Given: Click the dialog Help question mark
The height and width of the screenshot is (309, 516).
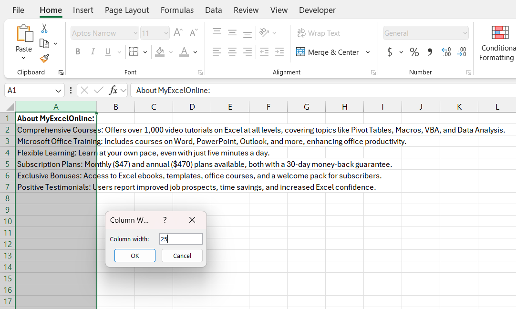Looking at the screenshot, I should (165, 220).
